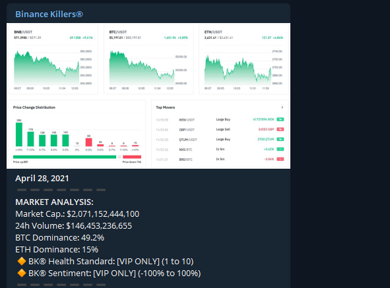The height and width of the screenshot is (288, 390).
Task: Click the 'Price Change Distribution' title
Action: point(34,107)
